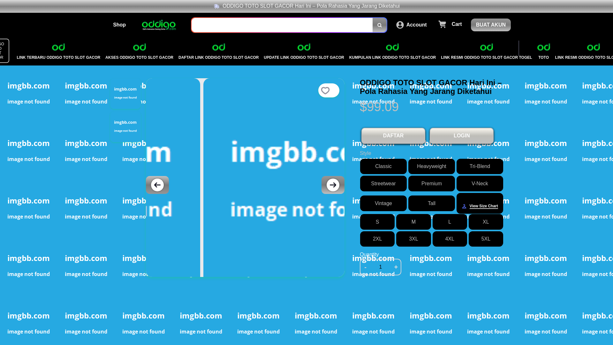Click od icon above KUMPULAN LINK ODDIGO
The width and height of the screenshot is (613, 345).
click(x=392, y=47)
